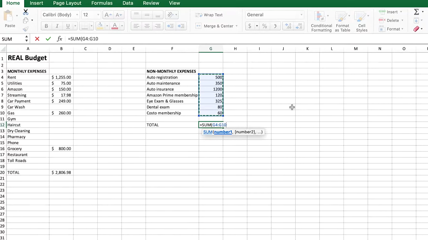The width and height of the screenshot is (428, 240).
Task: Open Format as Table
Action: [343, 22]
